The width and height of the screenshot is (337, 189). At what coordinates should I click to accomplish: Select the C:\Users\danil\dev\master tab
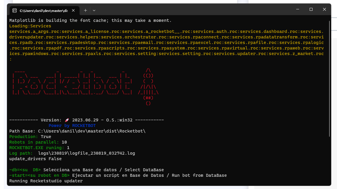(x=45, y=10)
